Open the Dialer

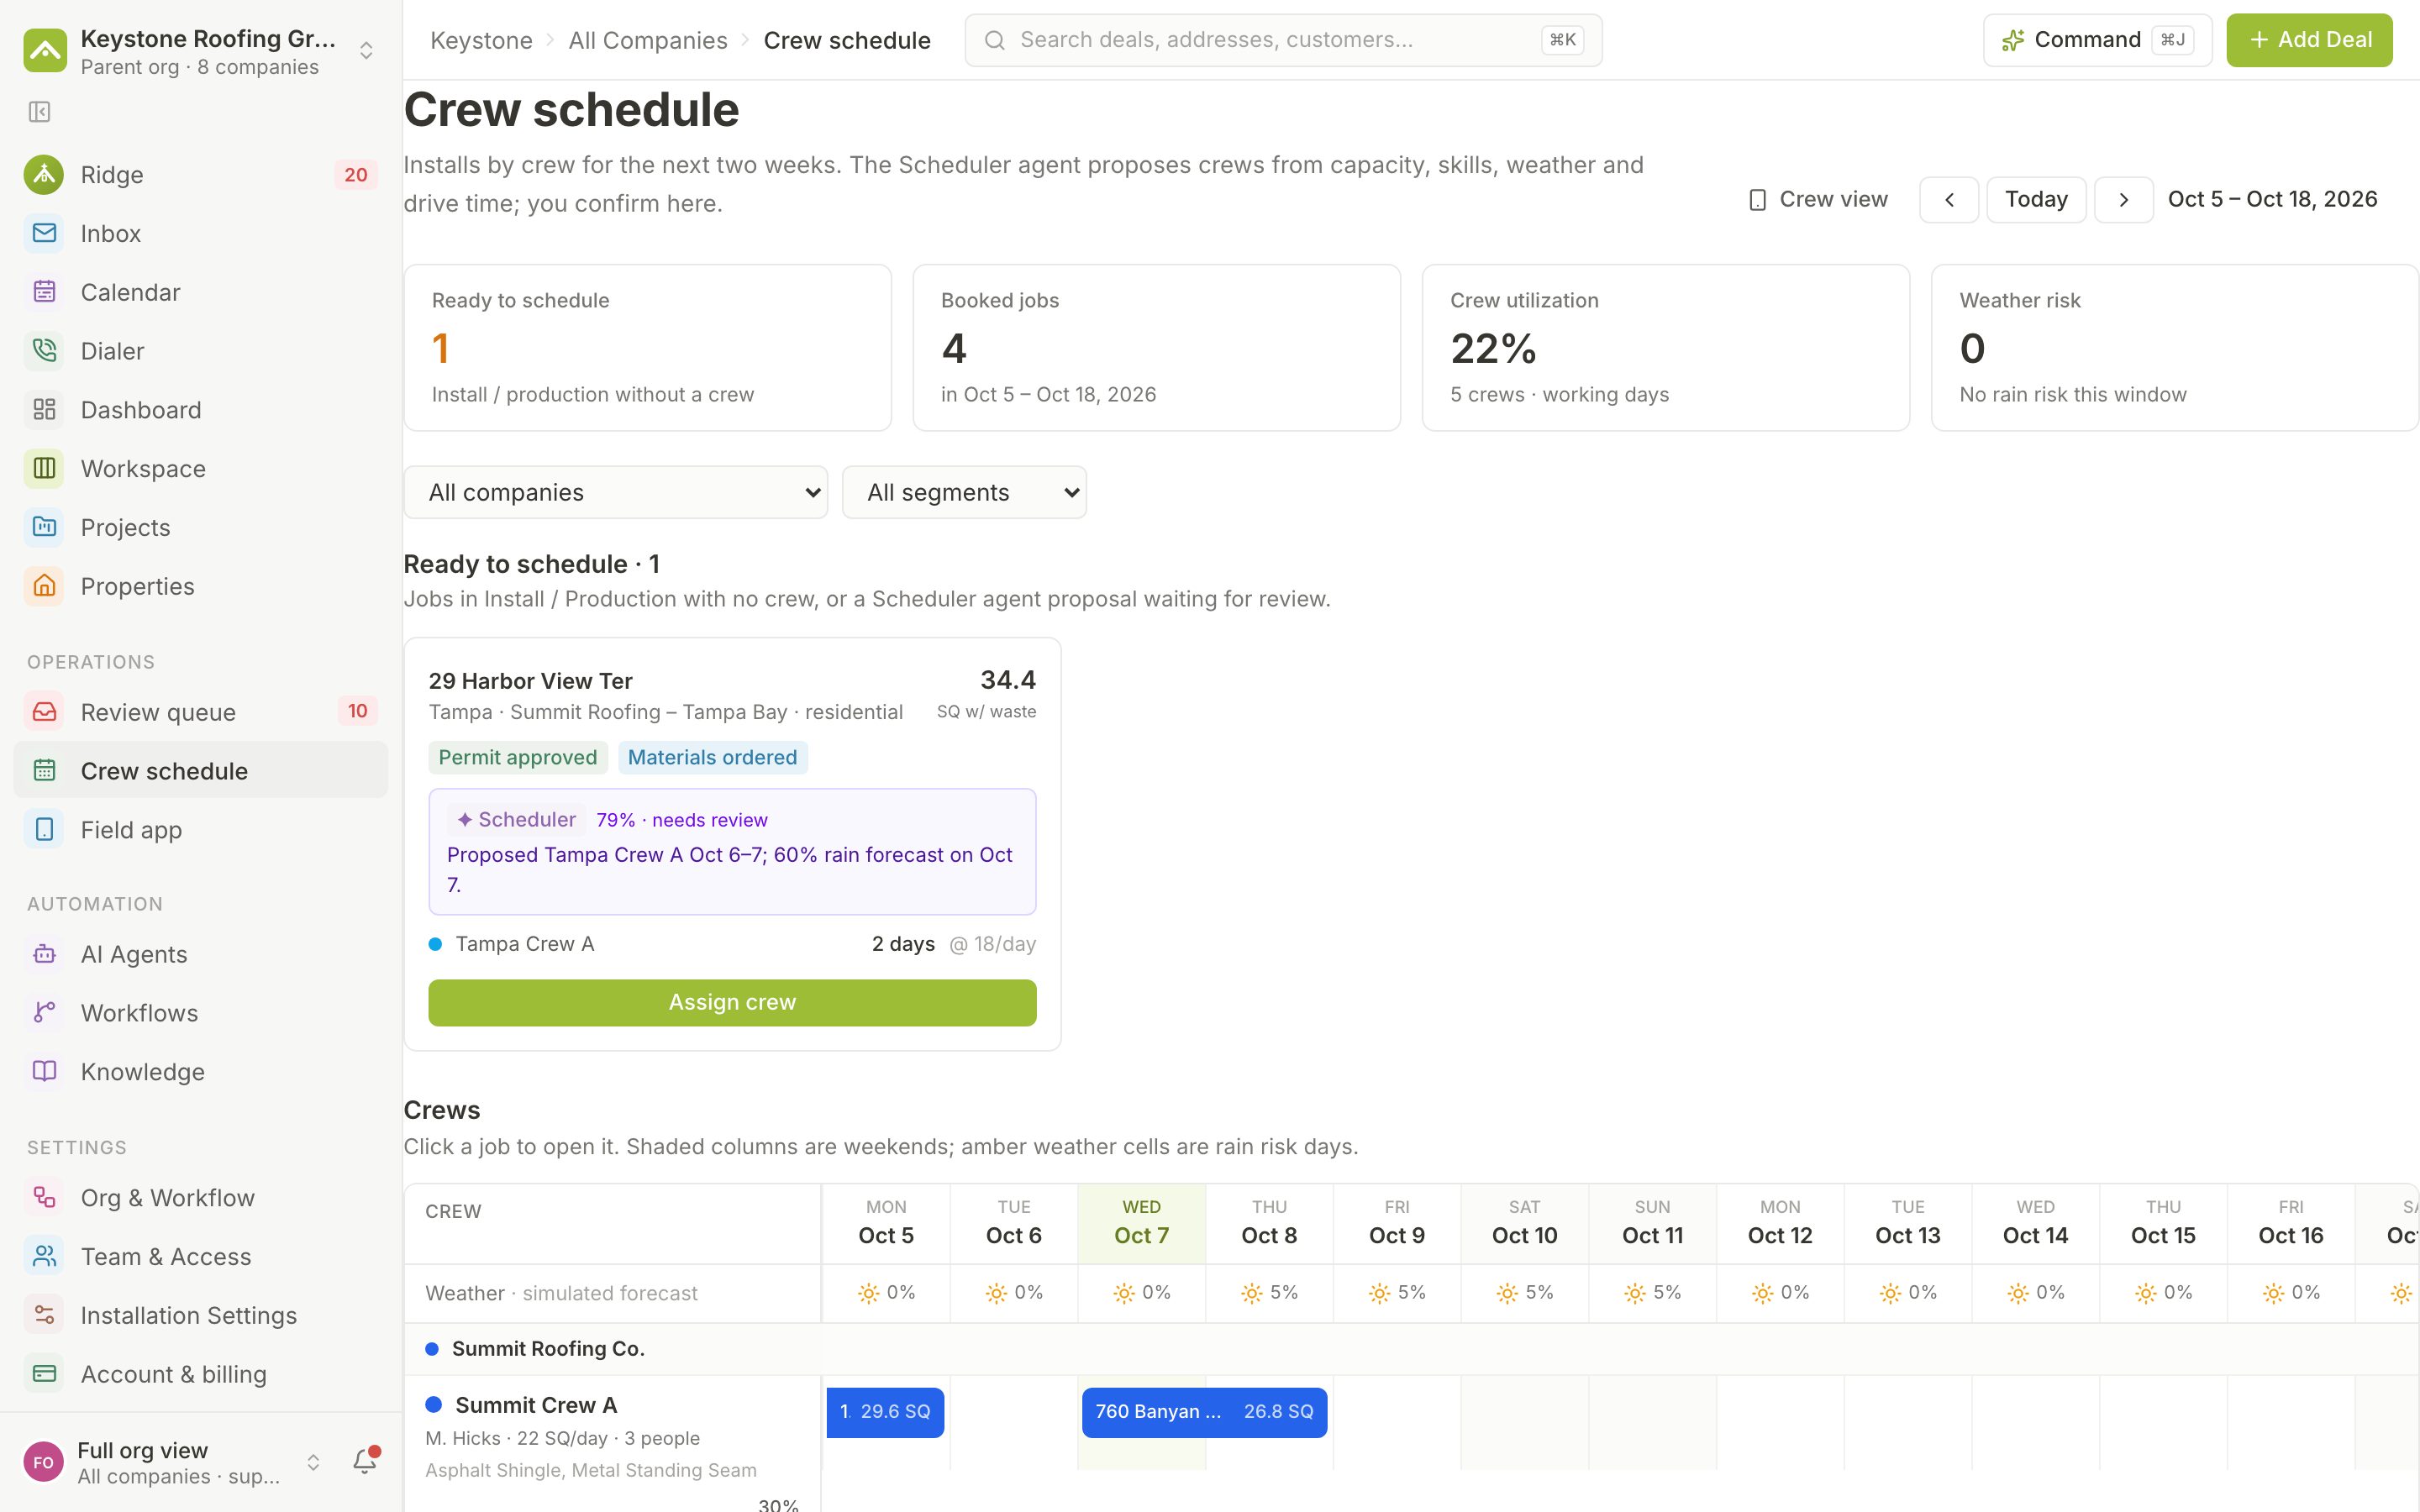(x=200, y=351)
